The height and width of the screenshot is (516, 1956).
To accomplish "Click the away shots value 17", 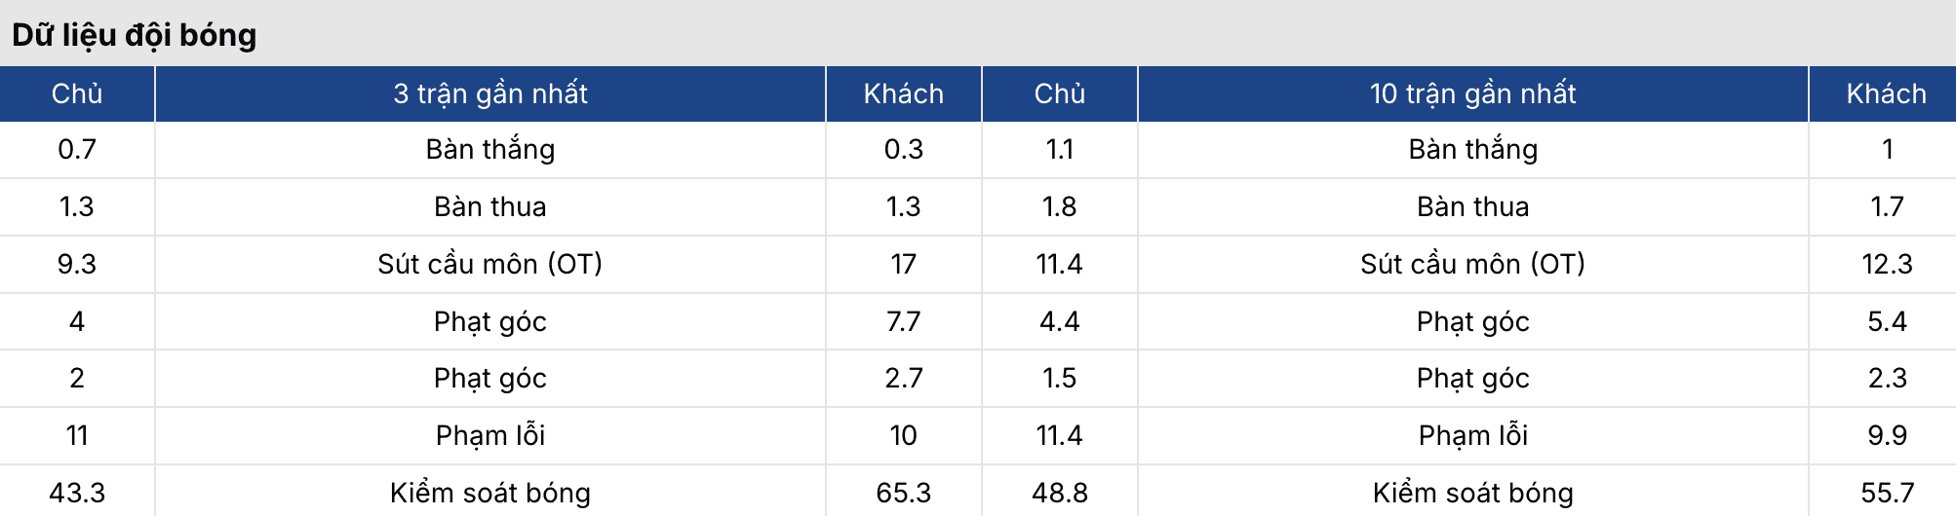I will point(903,264).
